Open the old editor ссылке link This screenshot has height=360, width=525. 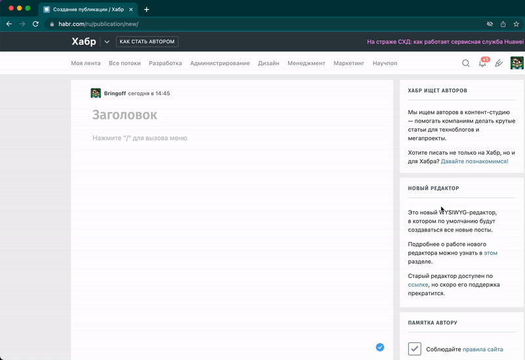[418, 285]
